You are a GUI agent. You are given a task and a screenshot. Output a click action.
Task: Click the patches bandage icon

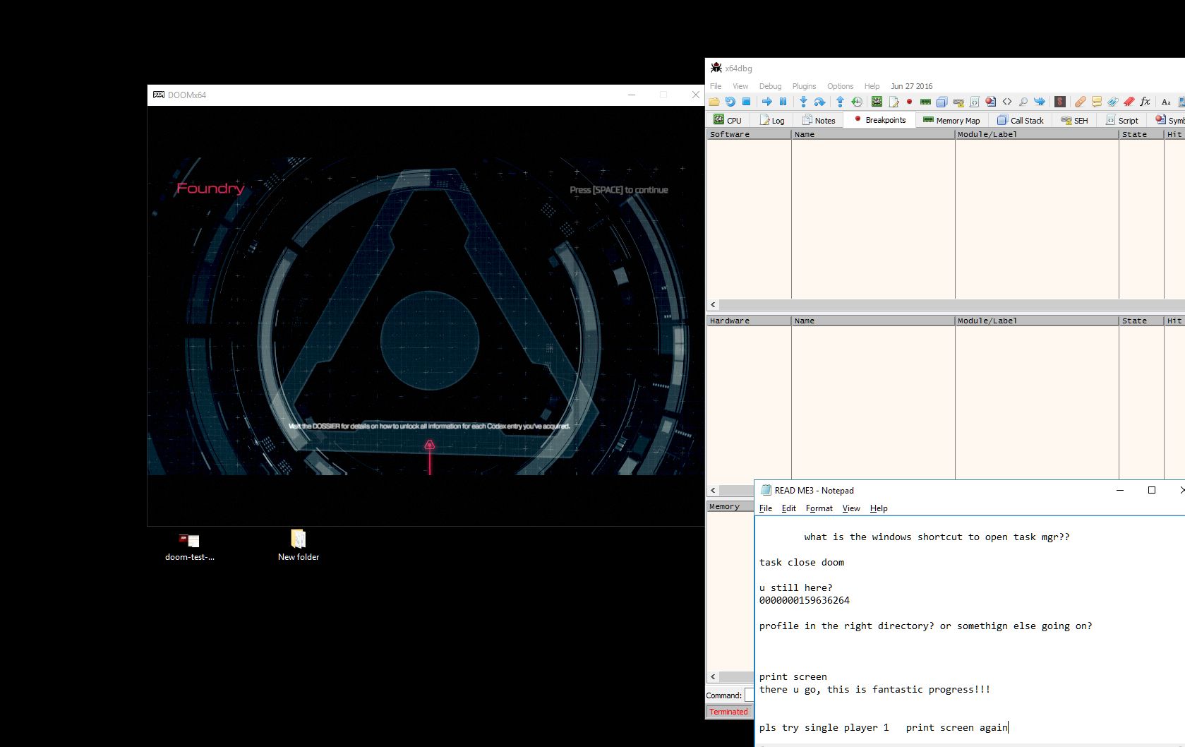pos(1080,102)
